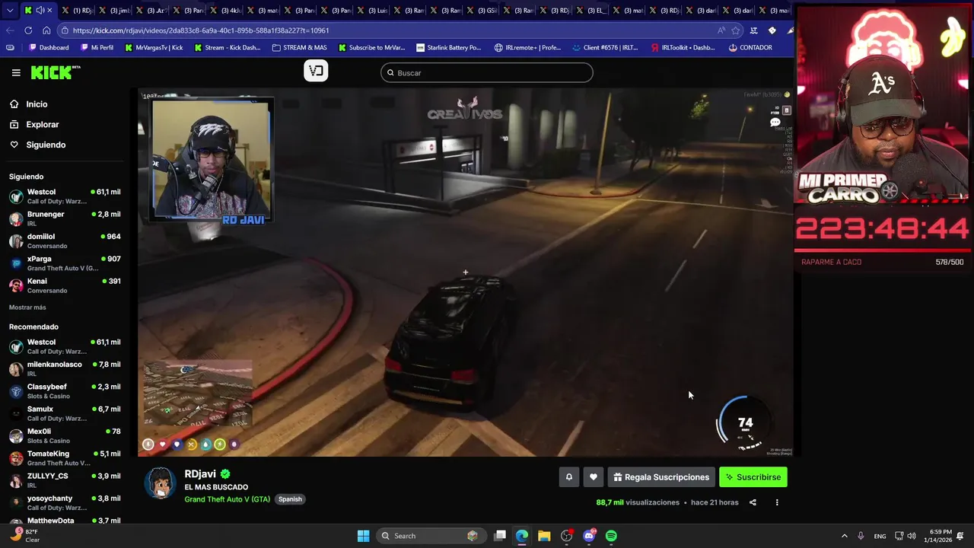Mute the active Kick browser tab
The height and width of the screenshot is (548, 974).
[40, 11]
